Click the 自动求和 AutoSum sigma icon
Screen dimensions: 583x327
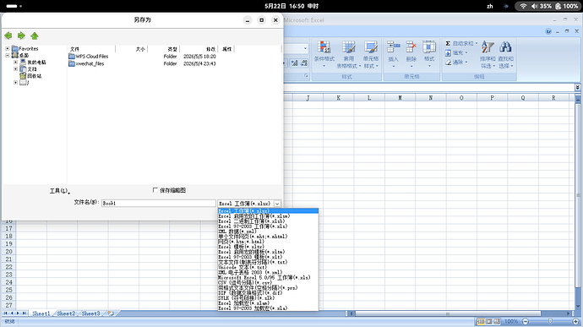pyautogui.click(x=448, y=44)
